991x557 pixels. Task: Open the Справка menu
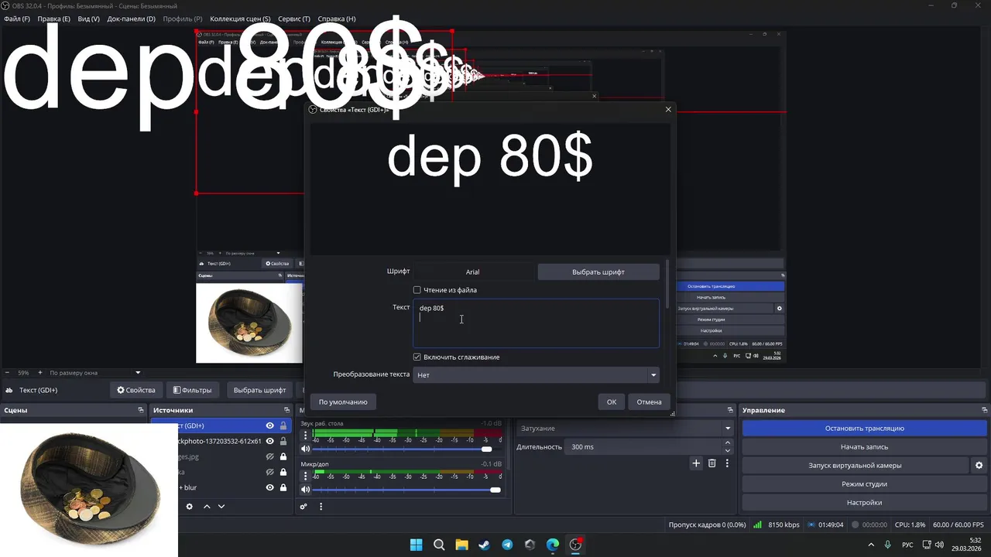337,19
